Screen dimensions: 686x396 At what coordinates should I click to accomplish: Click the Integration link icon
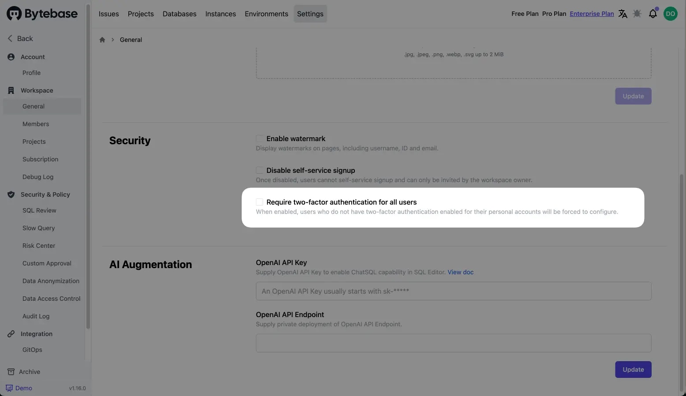pos(11,334)
